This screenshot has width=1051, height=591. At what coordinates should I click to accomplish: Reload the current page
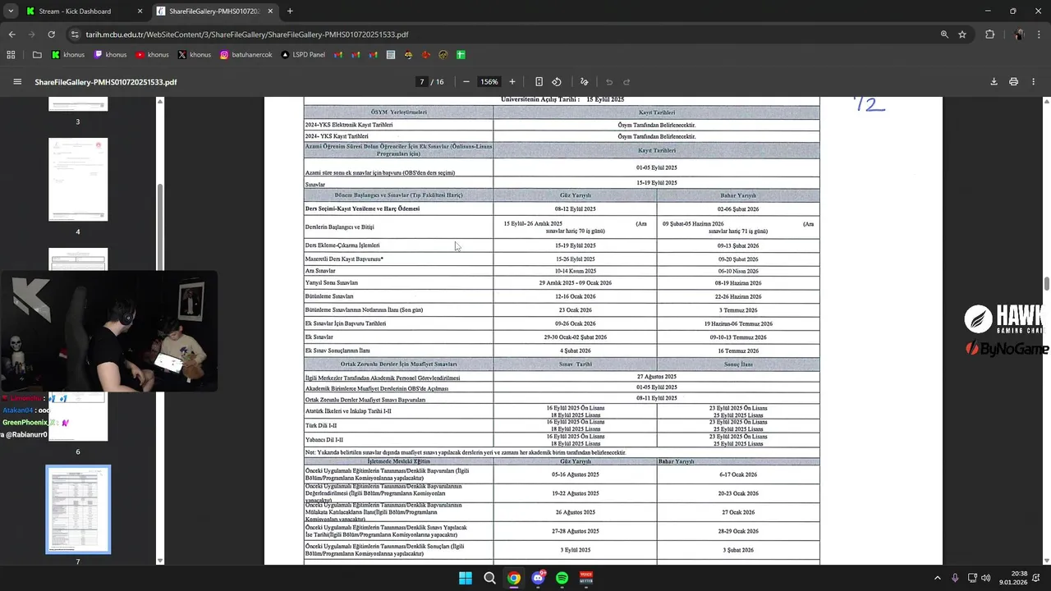(51, 34)
